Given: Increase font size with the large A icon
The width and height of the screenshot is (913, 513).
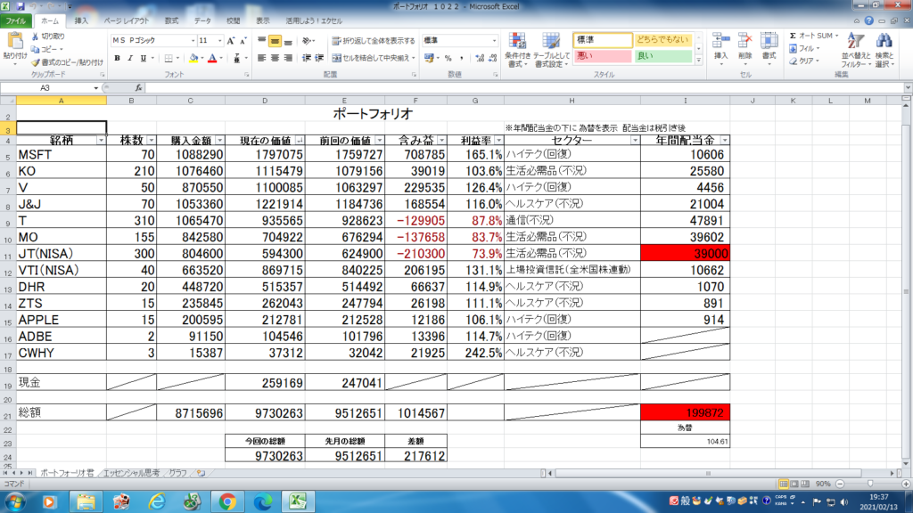Looking at the screenshot, I should [x=231, y=41].
